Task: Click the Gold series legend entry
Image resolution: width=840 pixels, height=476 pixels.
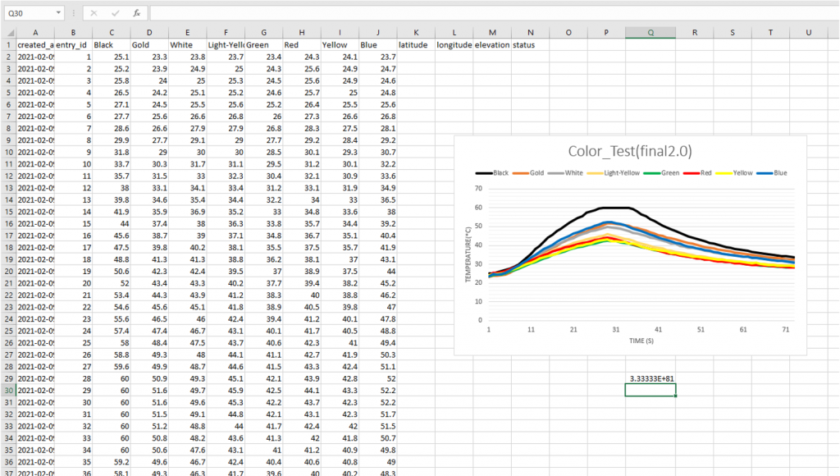Action: point(528,173)
